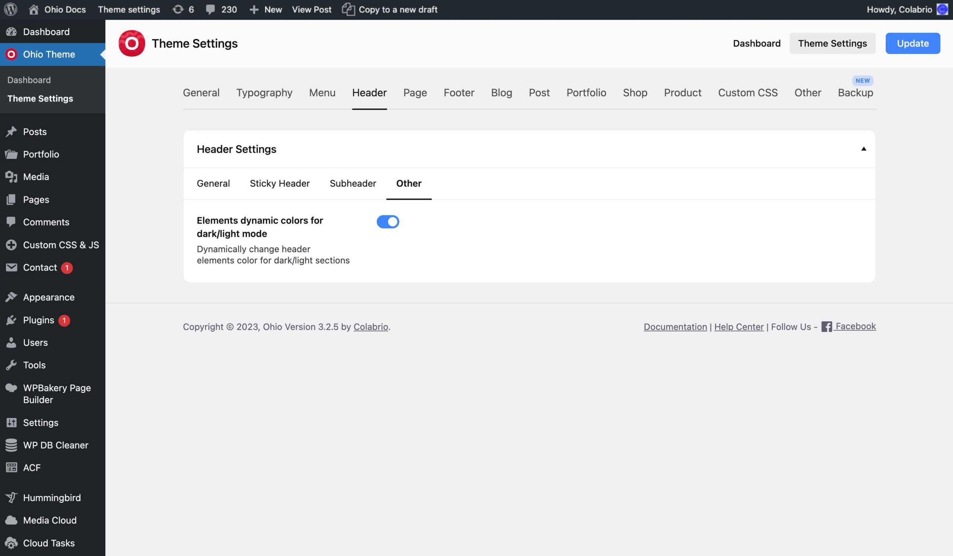953x556 pixels.
Task: Click the Theme Settings button in the page header
Action: [x=832, y=44]
